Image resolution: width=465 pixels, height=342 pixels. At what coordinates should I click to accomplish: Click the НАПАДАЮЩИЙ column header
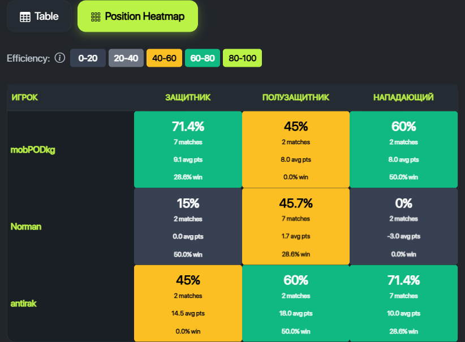click(x=403, y=97)
